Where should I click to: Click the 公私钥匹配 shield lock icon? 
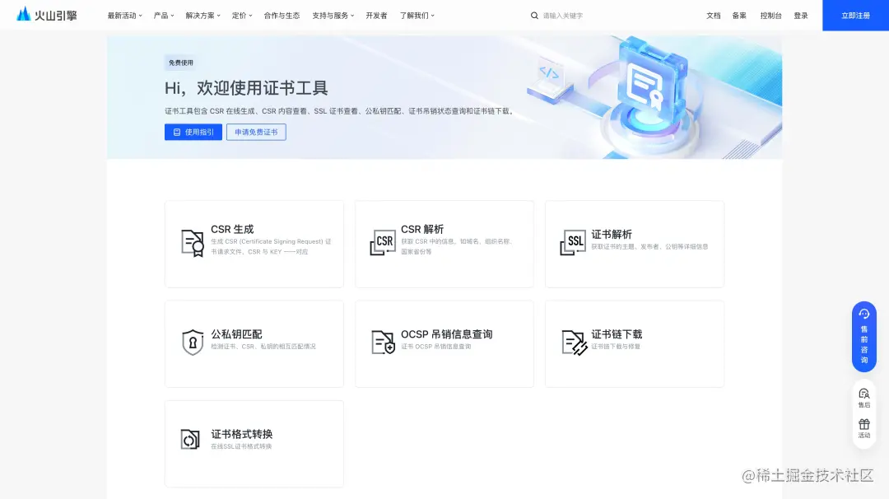click(x=193, y=343)
